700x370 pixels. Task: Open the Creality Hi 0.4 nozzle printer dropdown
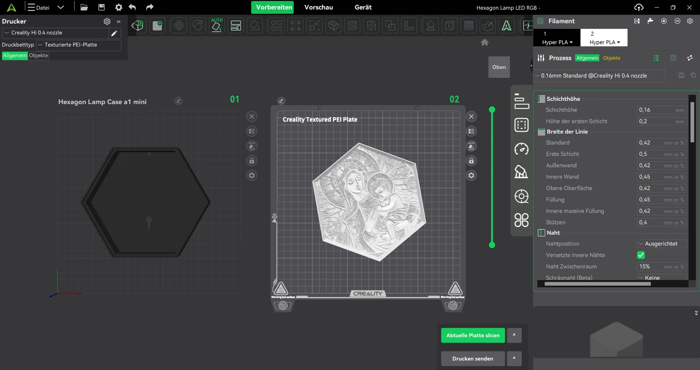(x=56, y=33)
